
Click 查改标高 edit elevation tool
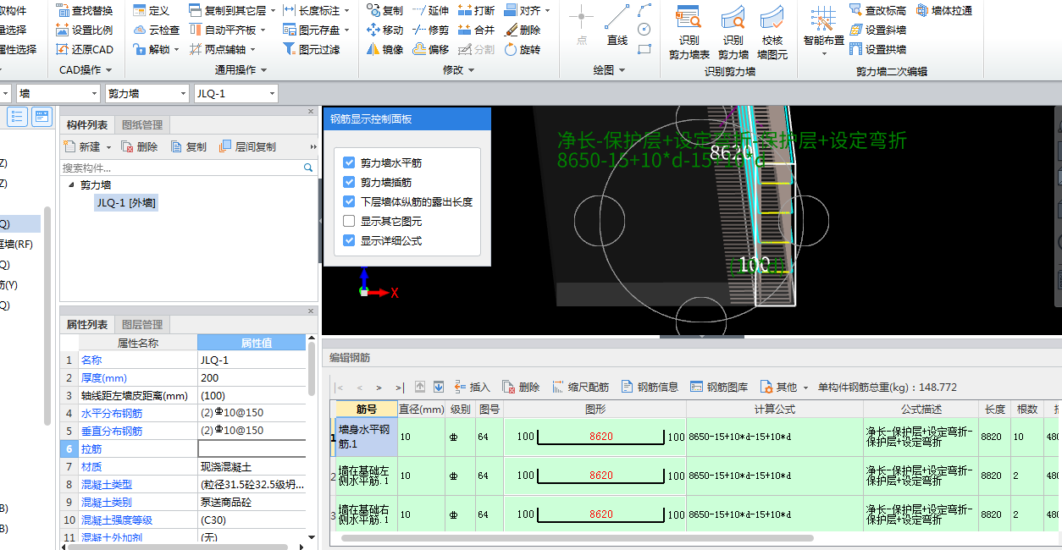(x=877, y=10)
